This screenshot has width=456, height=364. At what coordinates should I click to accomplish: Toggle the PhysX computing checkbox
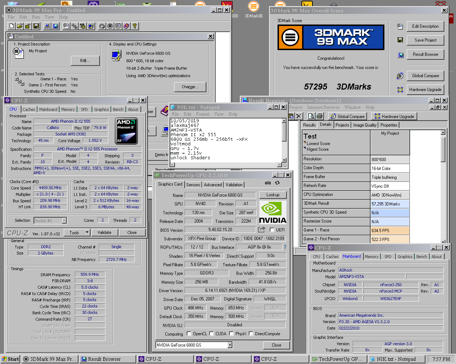click(x=232, y=333)
